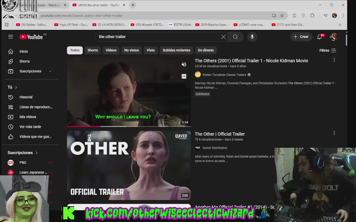Click the Crear button

301,37
